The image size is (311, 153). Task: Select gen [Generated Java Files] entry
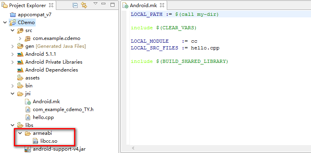coord(55,46)
